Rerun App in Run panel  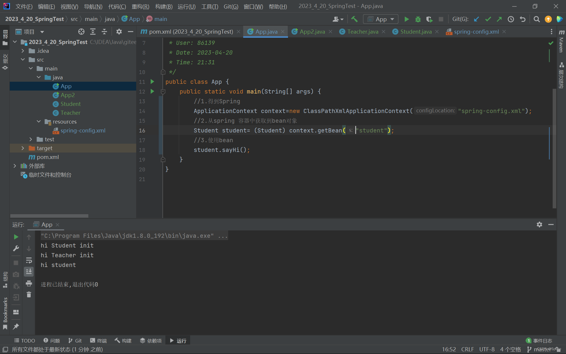tap(16, 237)
